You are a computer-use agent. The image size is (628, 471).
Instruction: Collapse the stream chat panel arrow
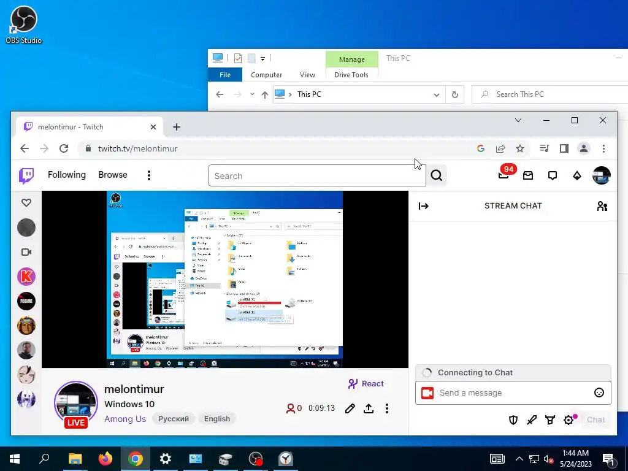click(x=423, y=206)
